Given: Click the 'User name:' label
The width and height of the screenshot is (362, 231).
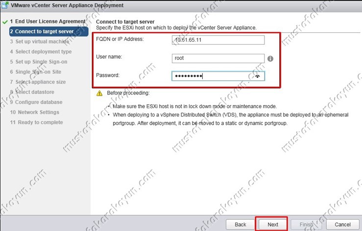Looking at the screenshot, I should point(109,57).
